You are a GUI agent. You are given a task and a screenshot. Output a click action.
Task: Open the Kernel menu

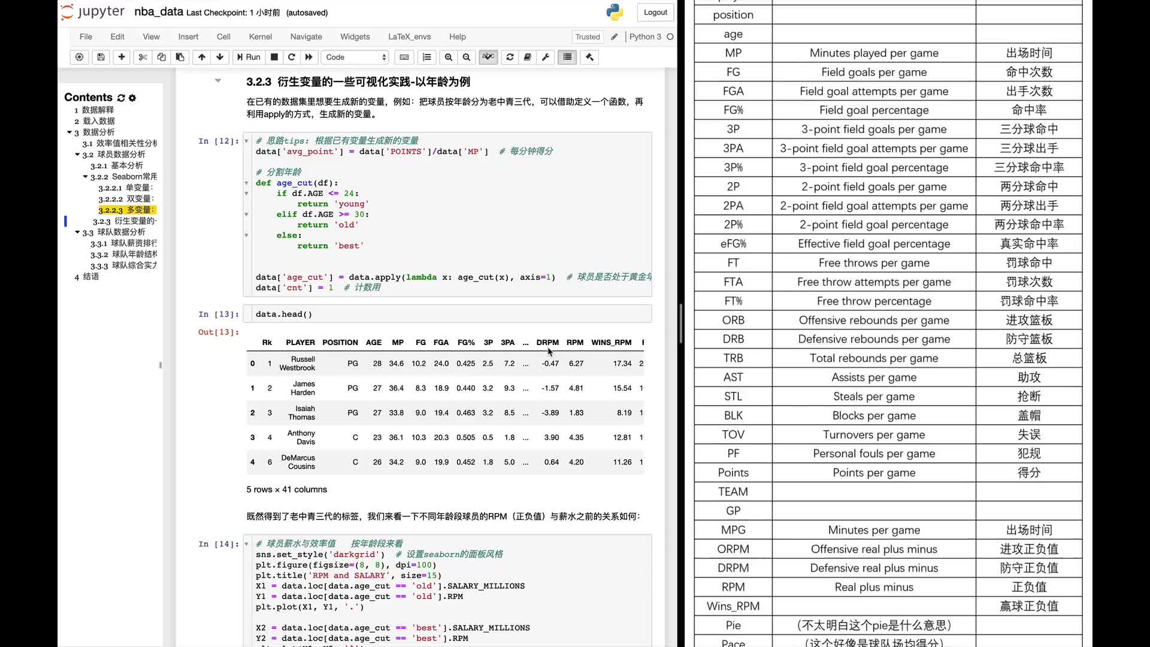pos(260,37)
